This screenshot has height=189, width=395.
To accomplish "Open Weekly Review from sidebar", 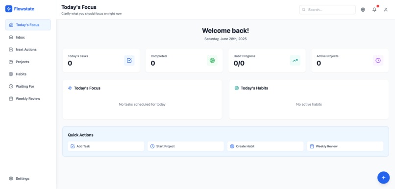I will (28, 98).
